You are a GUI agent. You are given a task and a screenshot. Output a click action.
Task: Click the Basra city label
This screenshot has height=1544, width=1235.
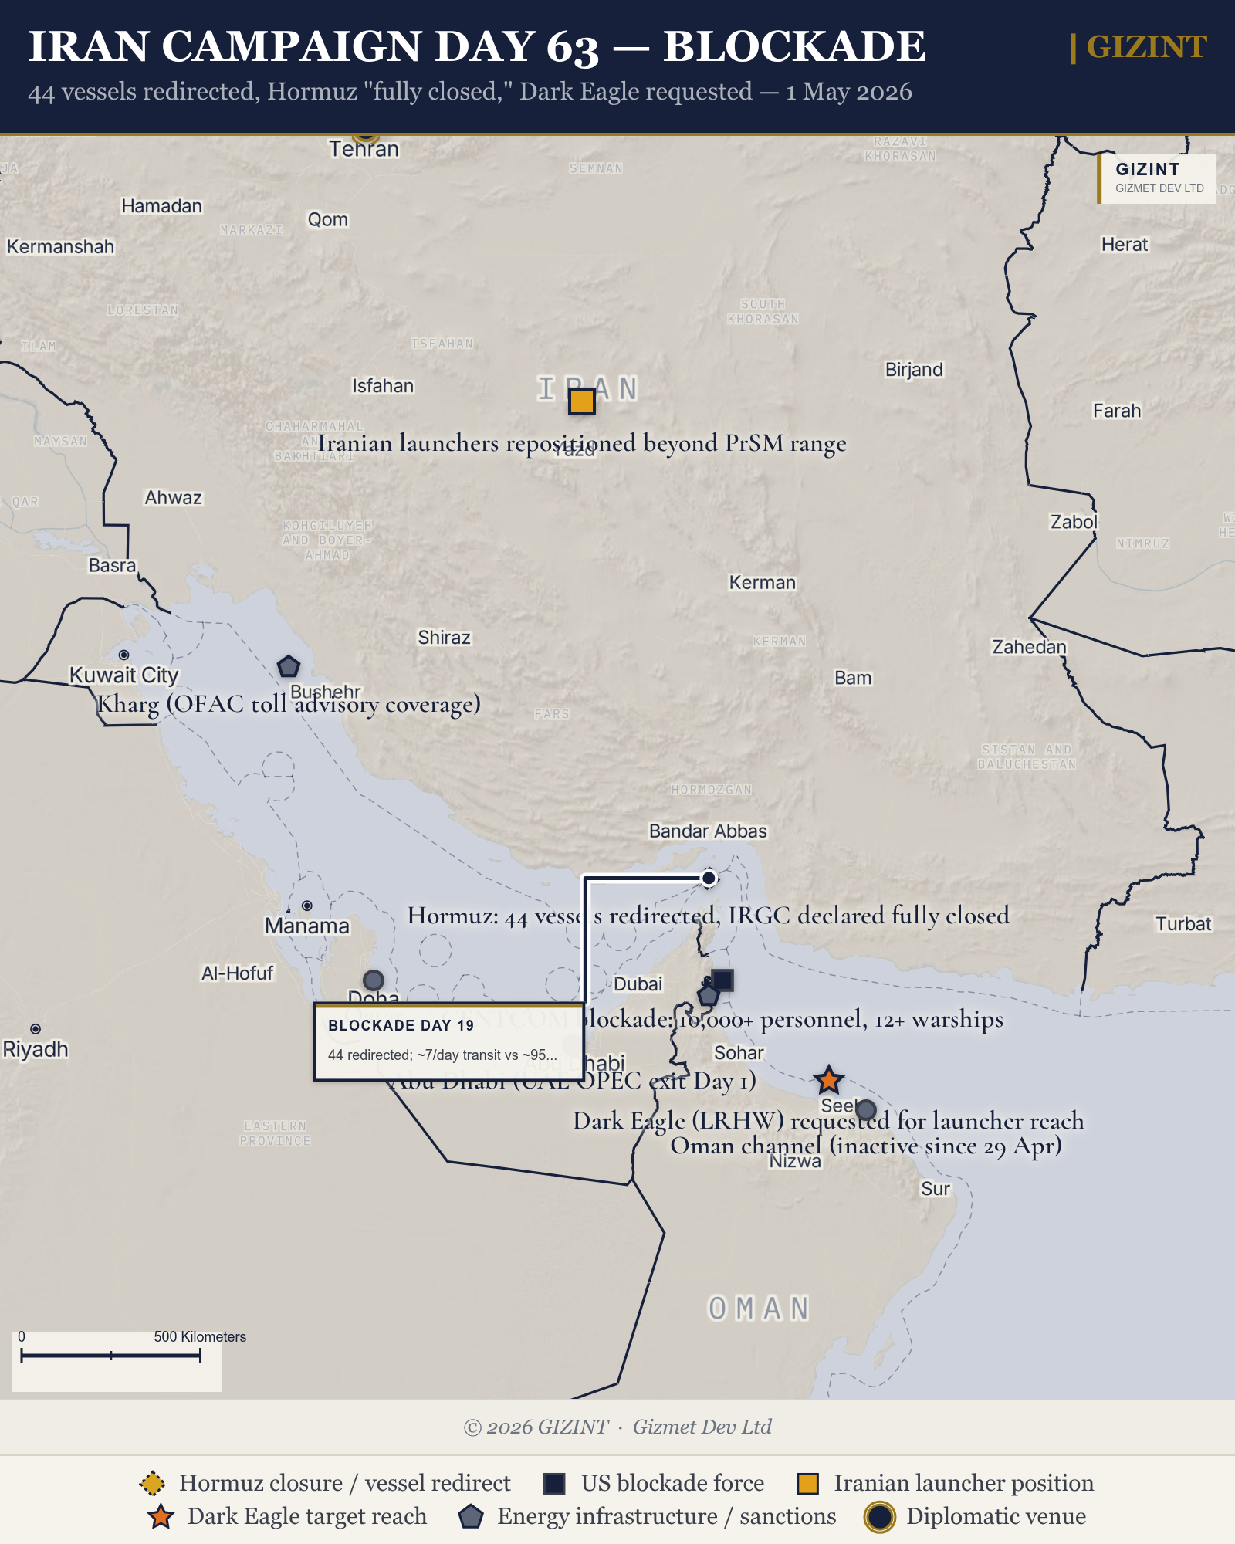[x=112, y=566]
